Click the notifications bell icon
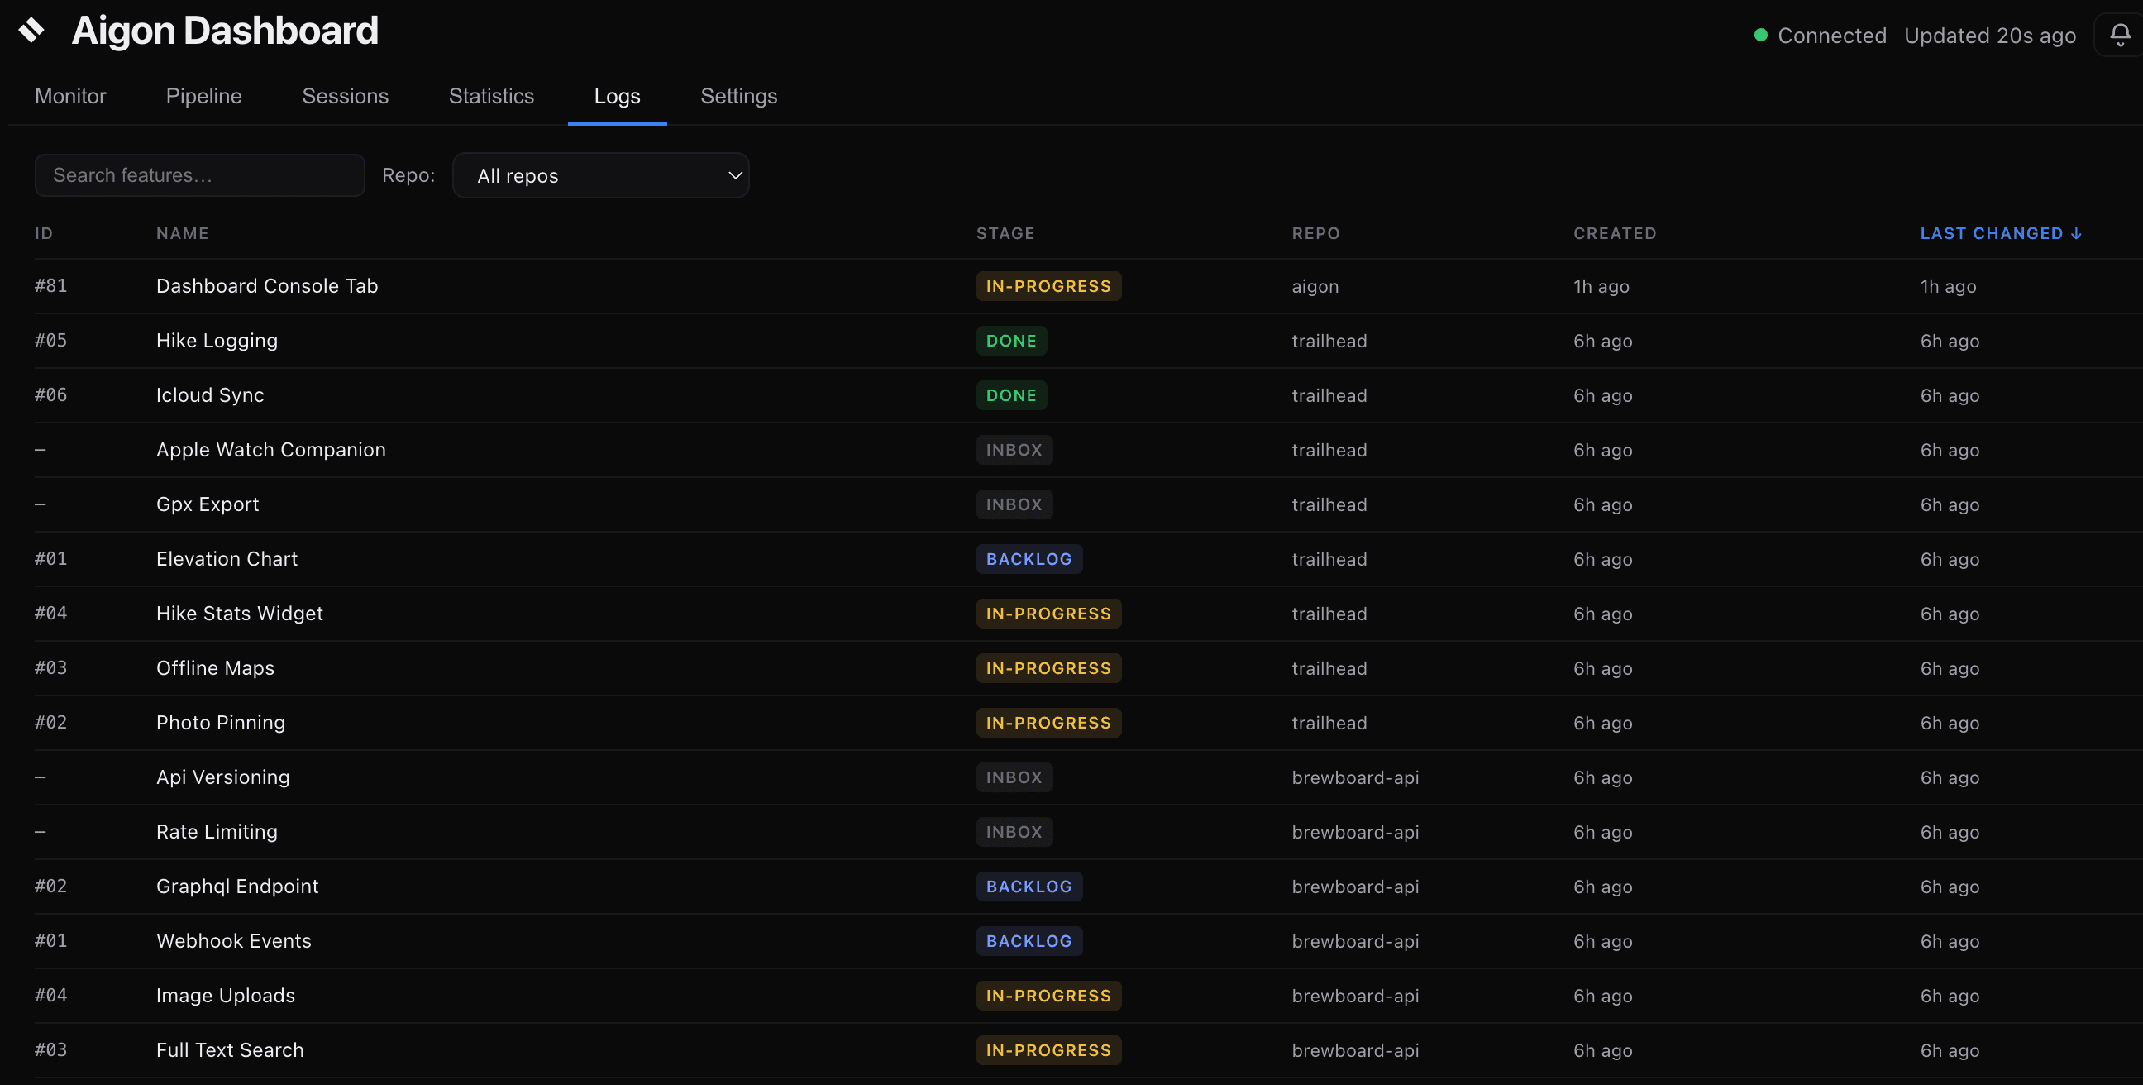 pyautogui.click(x=2120, y=35)
